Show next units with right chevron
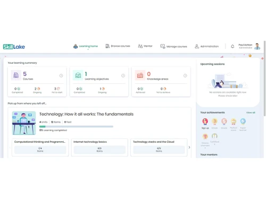Image resolution: width=266 pixels, height=199 pixels. 189,148
